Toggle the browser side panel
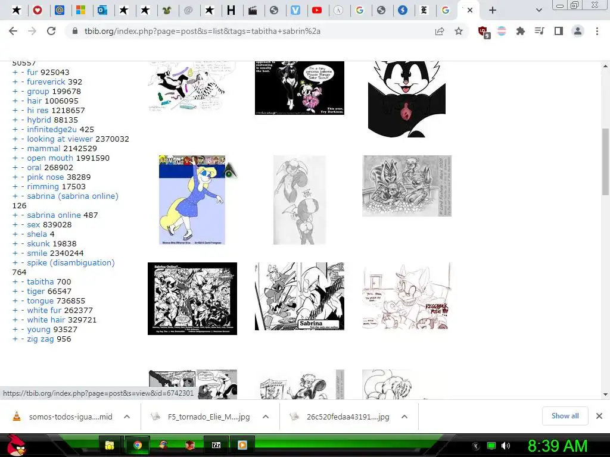Viewport: 610px width, 457px height. pos(559,31)
